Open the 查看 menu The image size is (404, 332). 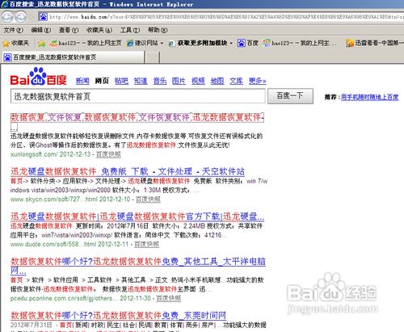(69, 30)
